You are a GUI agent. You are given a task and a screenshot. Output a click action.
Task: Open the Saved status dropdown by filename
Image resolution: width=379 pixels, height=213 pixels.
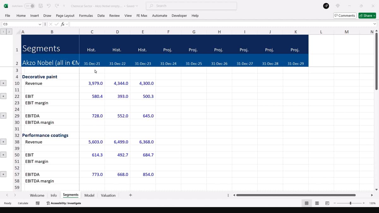pyautogui.click(x=132, y=6)
